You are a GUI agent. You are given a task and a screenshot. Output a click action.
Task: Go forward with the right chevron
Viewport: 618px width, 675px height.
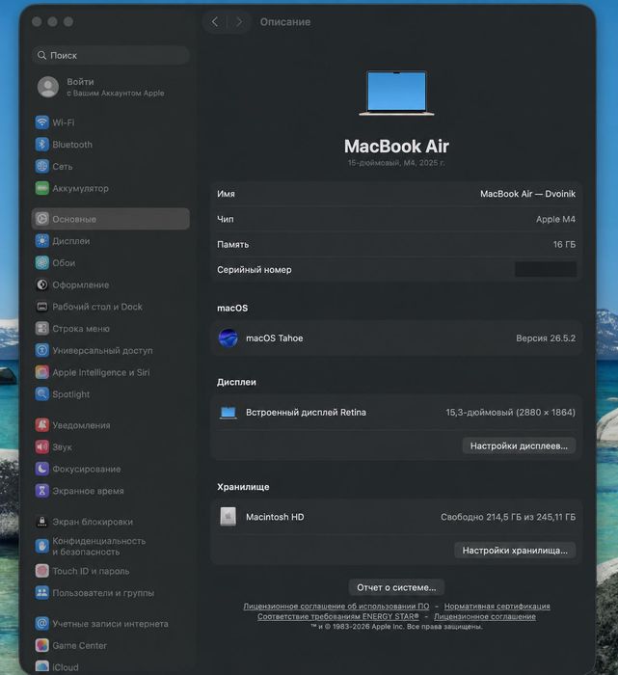pos(239,21)
